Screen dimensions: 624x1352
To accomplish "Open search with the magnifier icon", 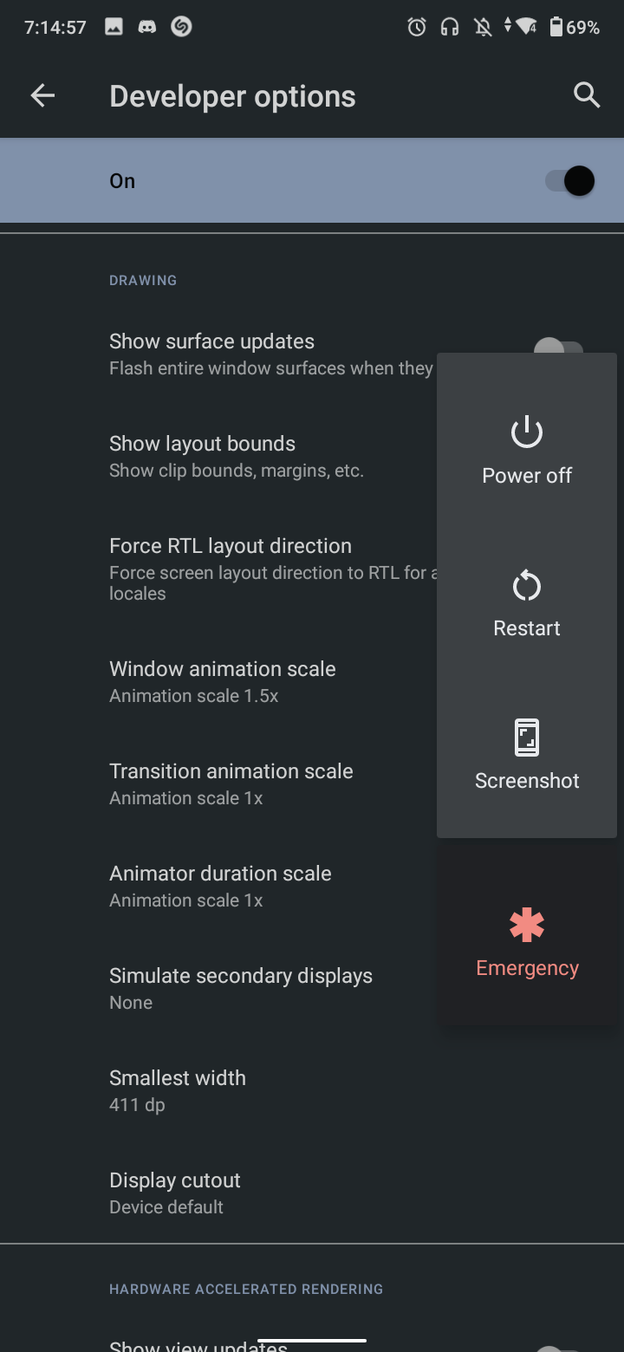I will pos(587,96).
